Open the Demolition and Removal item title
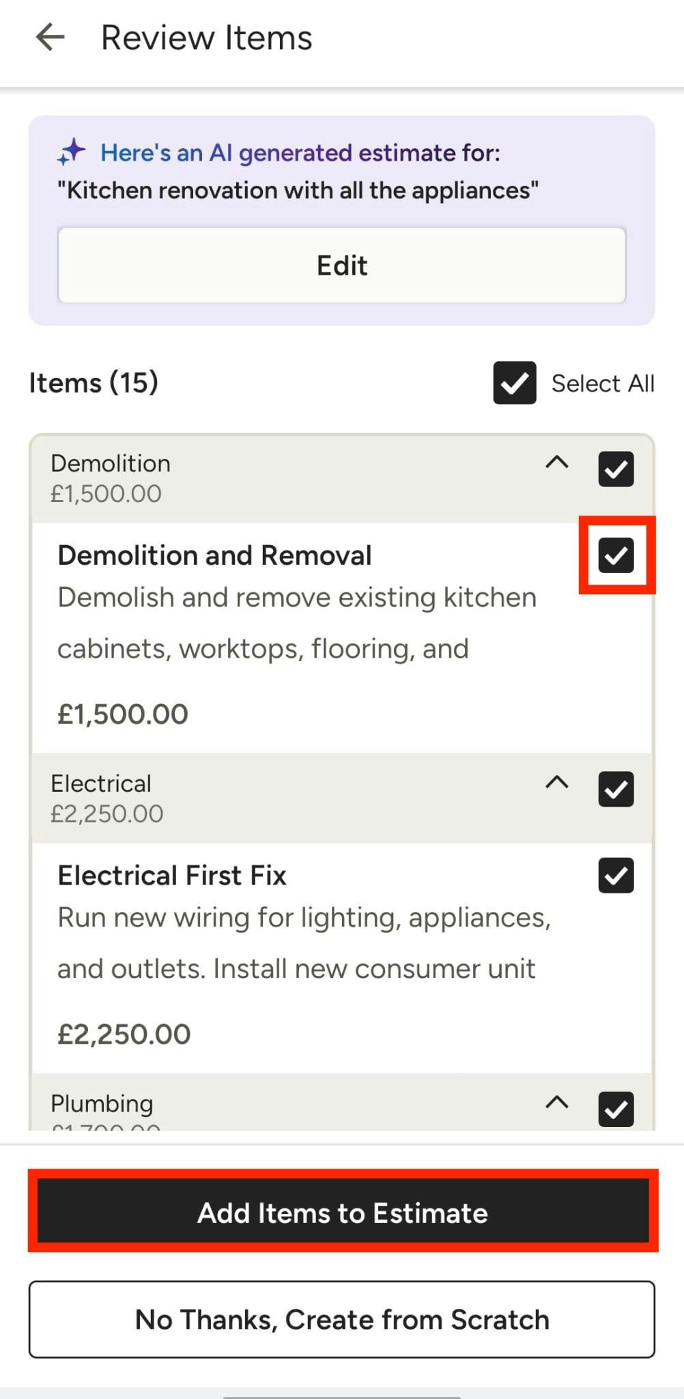 click(x=214, y=555)
